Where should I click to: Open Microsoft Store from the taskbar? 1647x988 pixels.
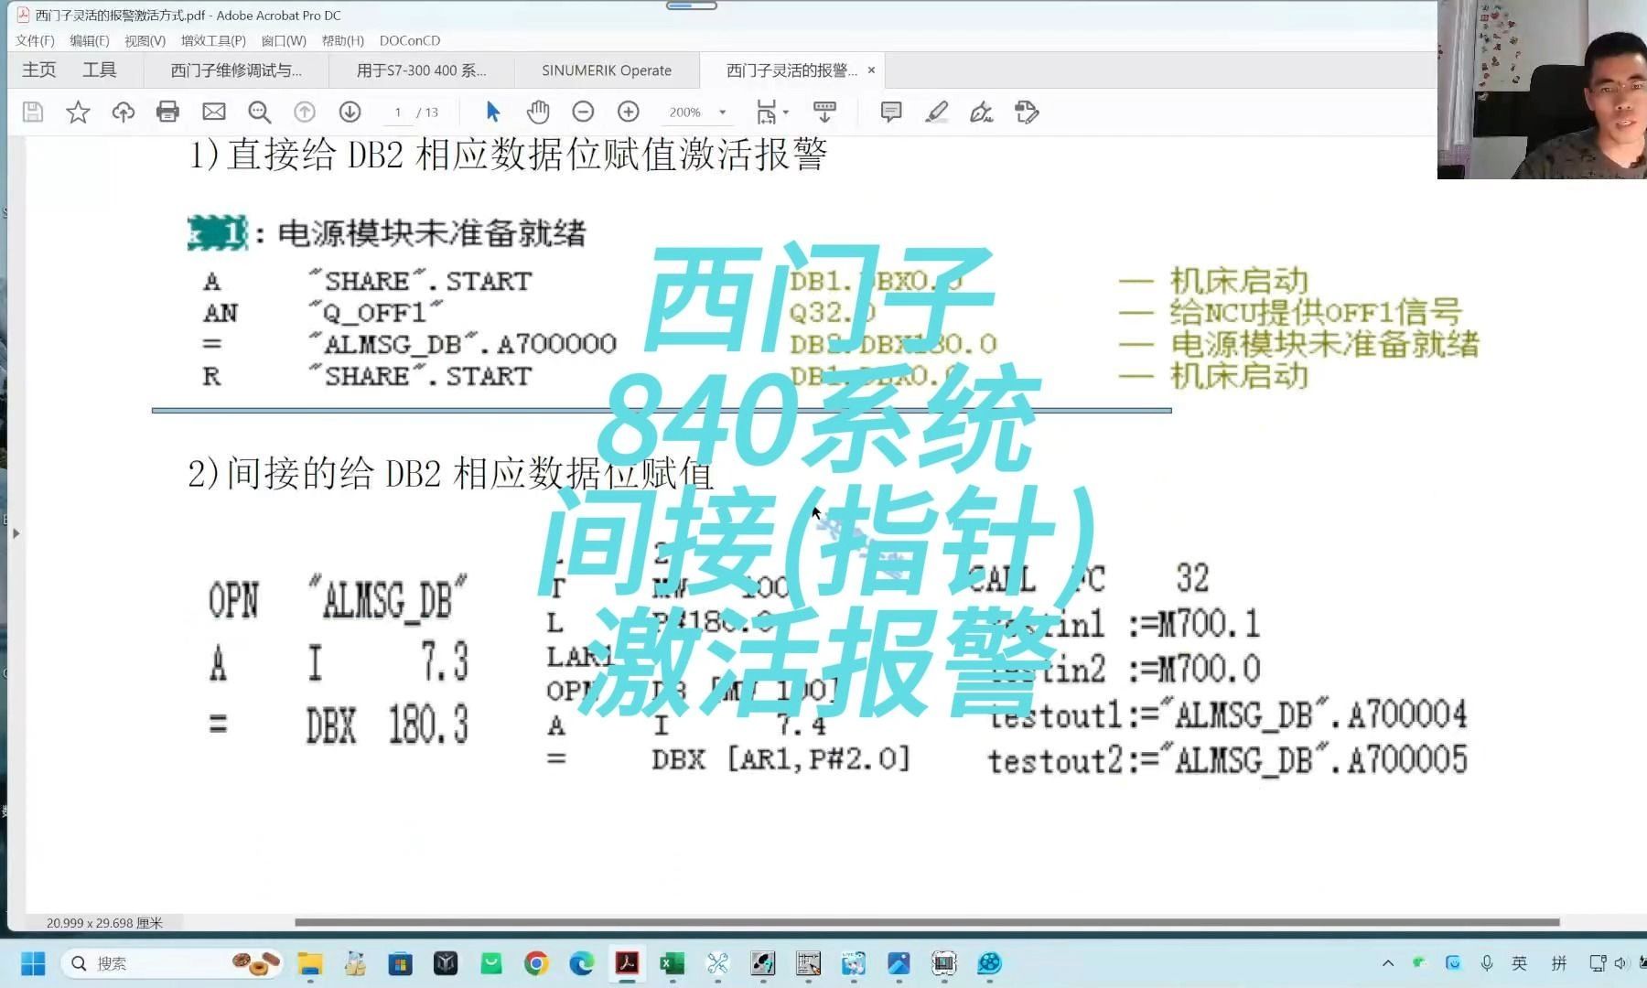click(x=400, y=963)
